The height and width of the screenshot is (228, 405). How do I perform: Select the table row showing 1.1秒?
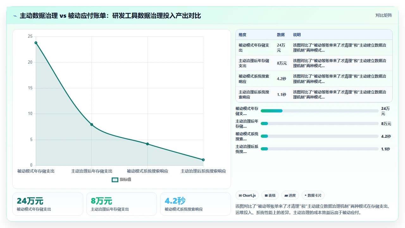point(314,95)
